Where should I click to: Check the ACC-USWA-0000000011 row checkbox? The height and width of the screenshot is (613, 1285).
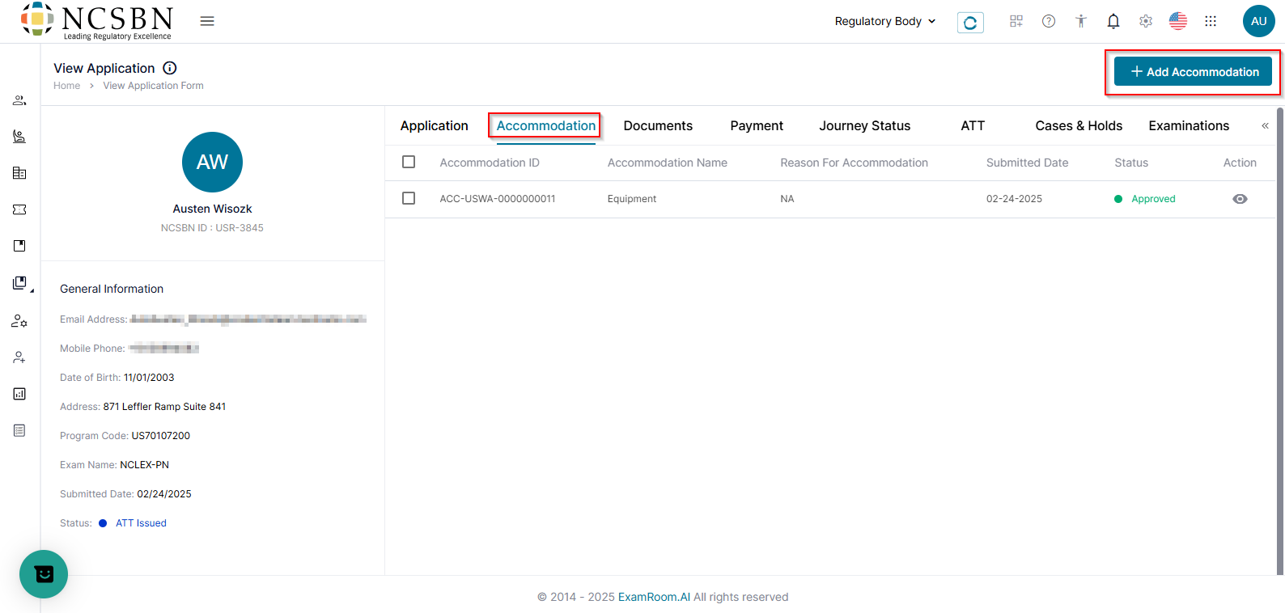click(x=409, y=198)
